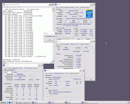
Task: Open Slot #1 dropdown in SPD window
Action: [x=12, y=72]
